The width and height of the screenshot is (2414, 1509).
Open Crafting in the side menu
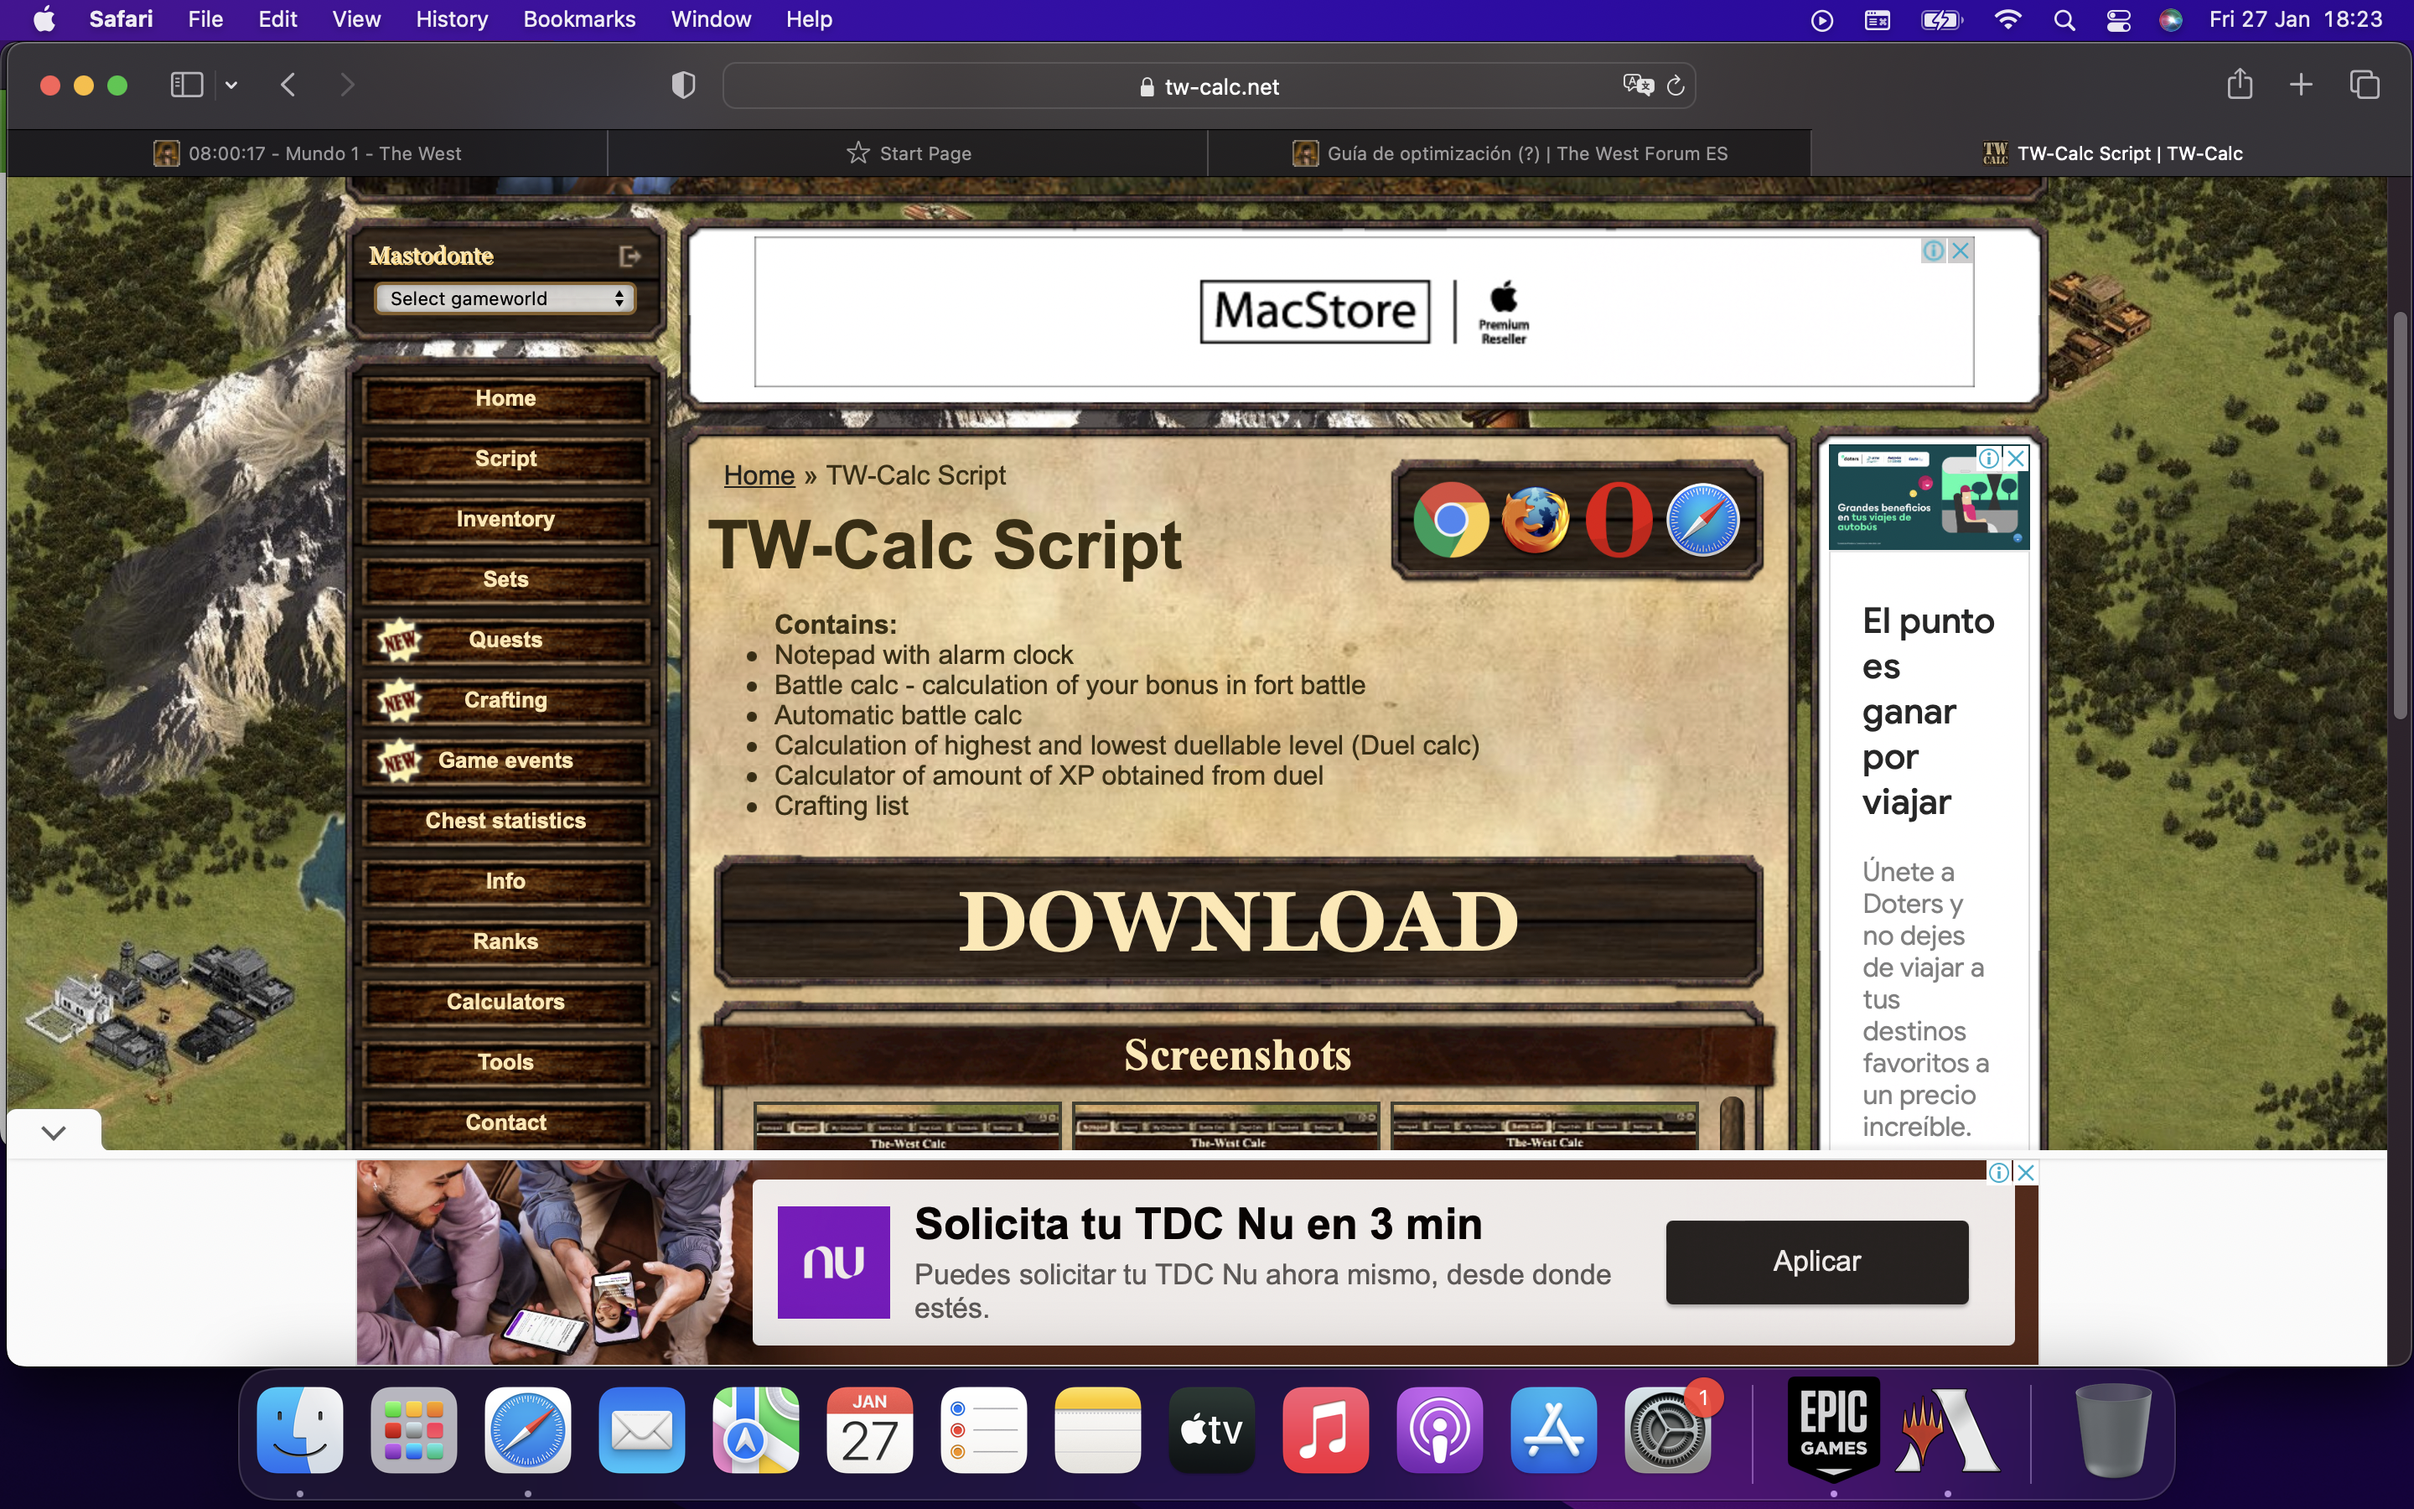tap(505, 701)
